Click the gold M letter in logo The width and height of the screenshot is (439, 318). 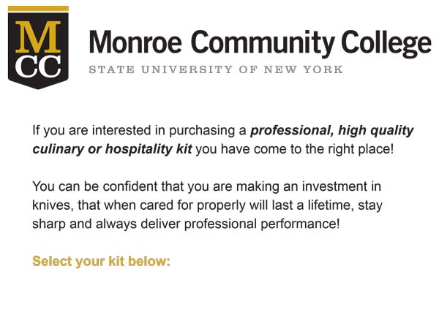coord(38,37)
